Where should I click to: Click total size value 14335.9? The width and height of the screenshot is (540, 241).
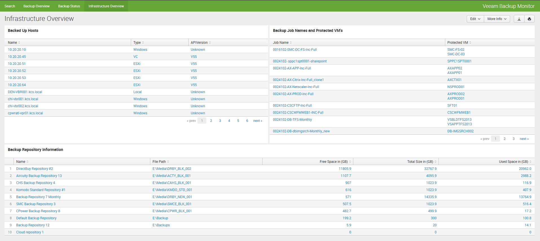[x=430, y=197]
